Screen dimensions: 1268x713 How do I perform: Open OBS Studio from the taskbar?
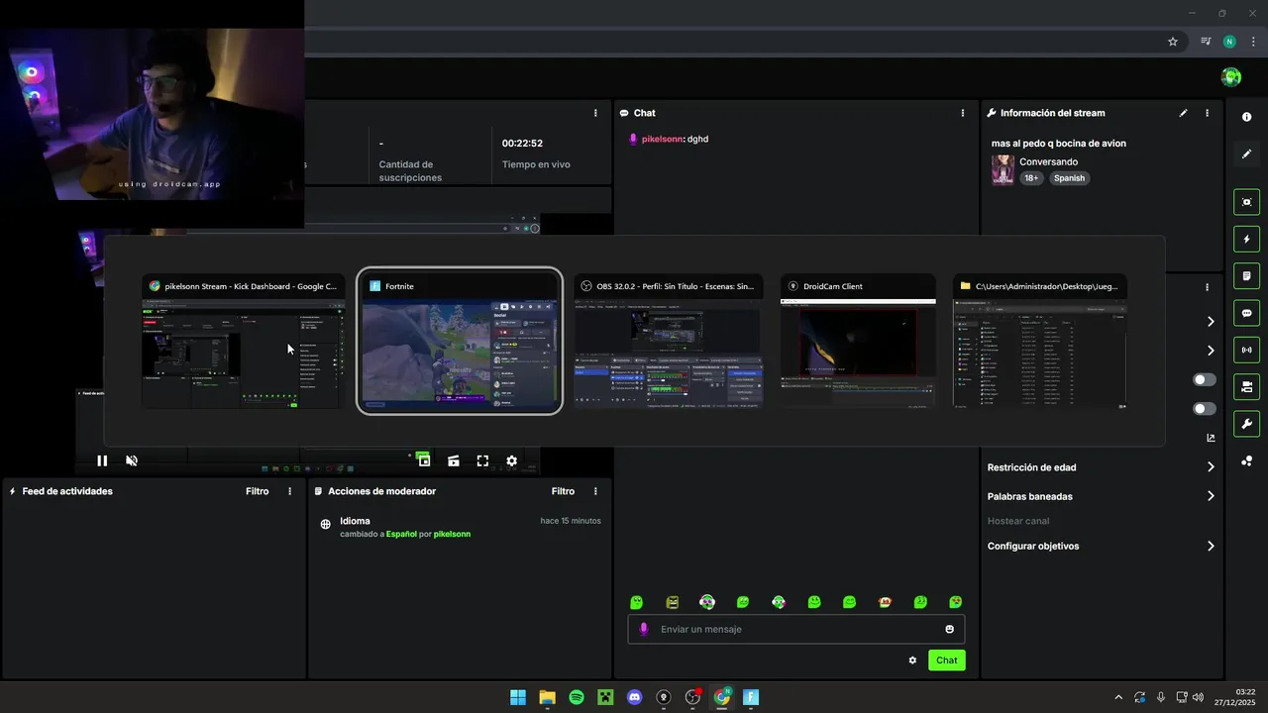[692, 697]
